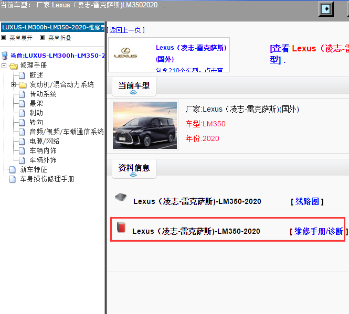
Task: Click Lexus（凌志-雷克萨斯）(国外) brand link
Action: point(191,53)
